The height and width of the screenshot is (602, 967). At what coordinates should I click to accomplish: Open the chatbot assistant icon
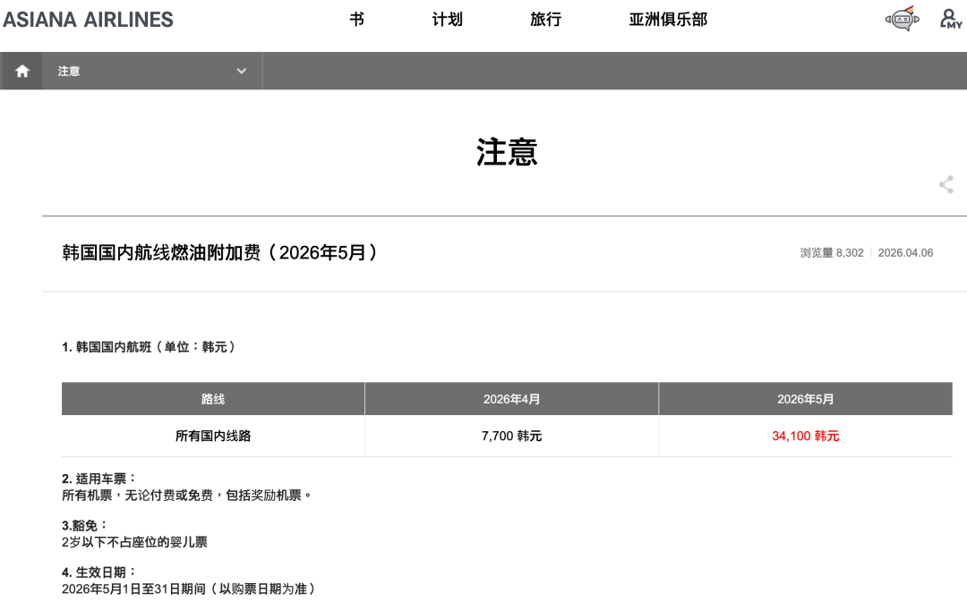pos(903,19)
